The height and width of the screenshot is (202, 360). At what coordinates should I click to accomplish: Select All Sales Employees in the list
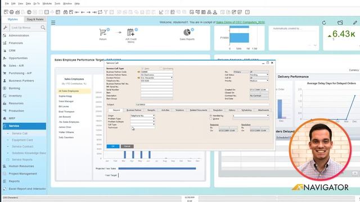coord(74,91)
